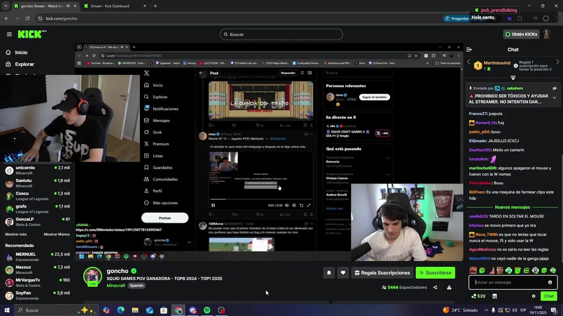Click Nuevos mensajes divider to jump
Viewport: 563px width, 316px height.
pos(512,207)
